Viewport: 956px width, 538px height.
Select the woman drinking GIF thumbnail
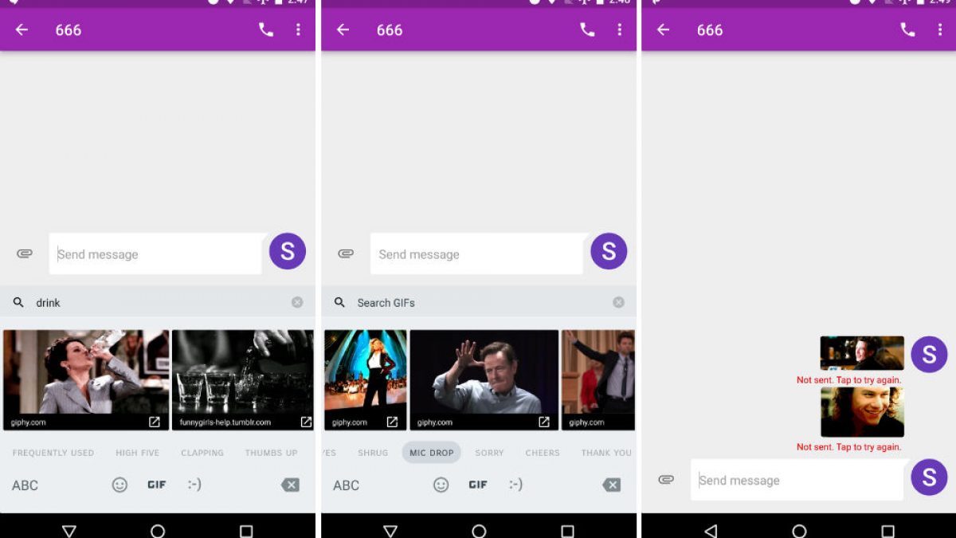click(86, 375)
